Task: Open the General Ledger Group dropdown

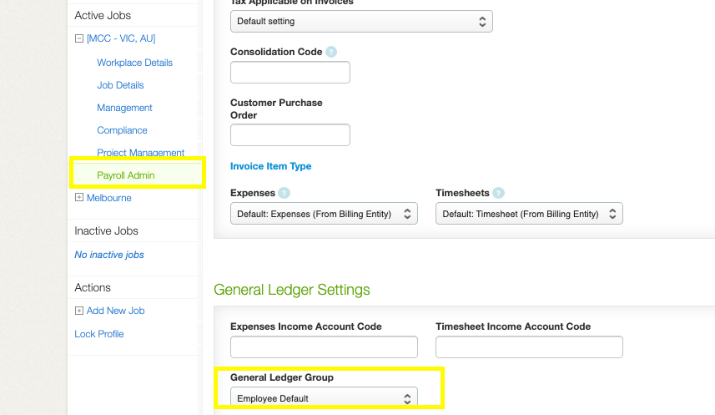Action: [324, 398]
